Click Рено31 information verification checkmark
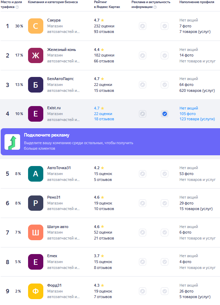 (165, 203)
